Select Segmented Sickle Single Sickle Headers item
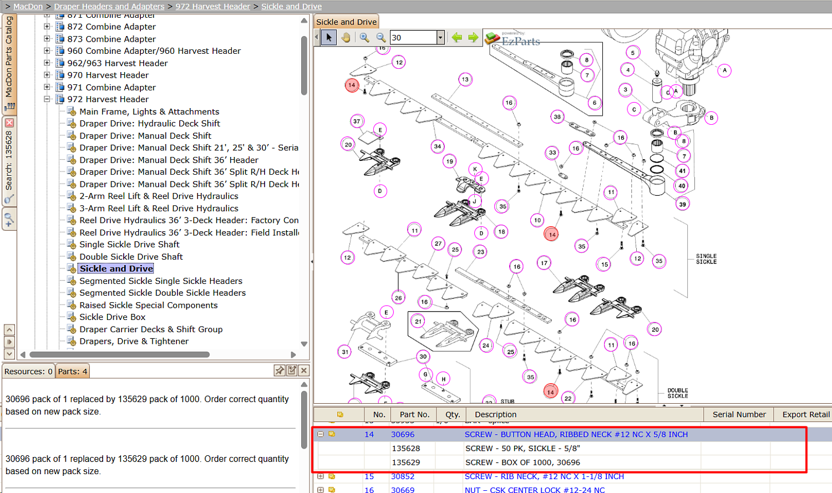 pos(161,281)
